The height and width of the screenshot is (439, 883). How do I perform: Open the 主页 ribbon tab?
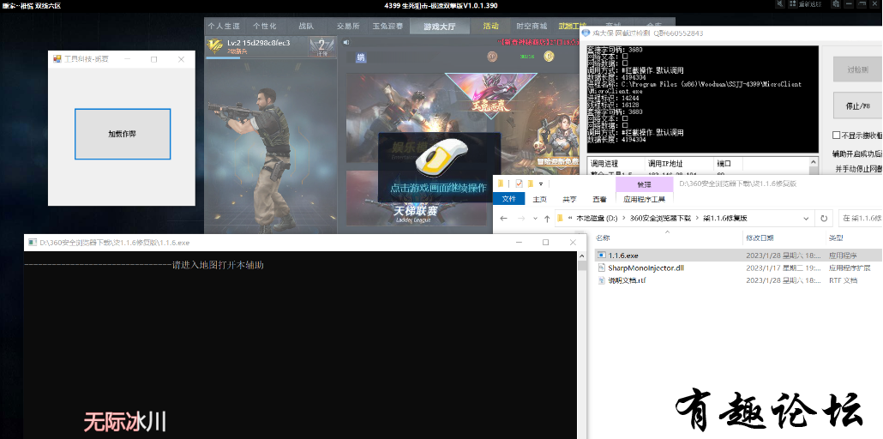pos(539,199)
